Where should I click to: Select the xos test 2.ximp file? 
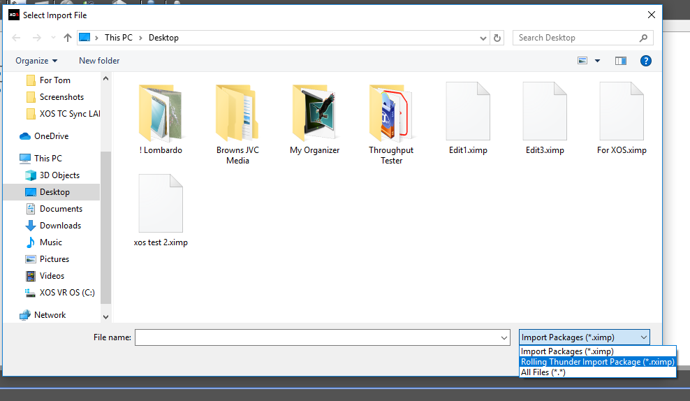pyautogui.click(x=161, y=210)
